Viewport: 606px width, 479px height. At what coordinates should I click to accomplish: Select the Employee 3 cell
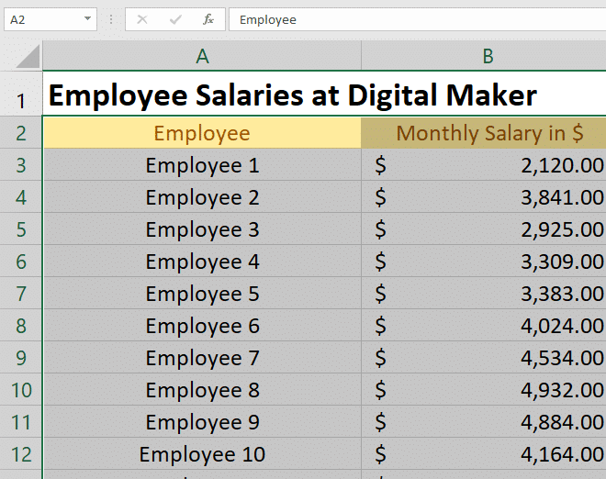(x=202, y=229)
